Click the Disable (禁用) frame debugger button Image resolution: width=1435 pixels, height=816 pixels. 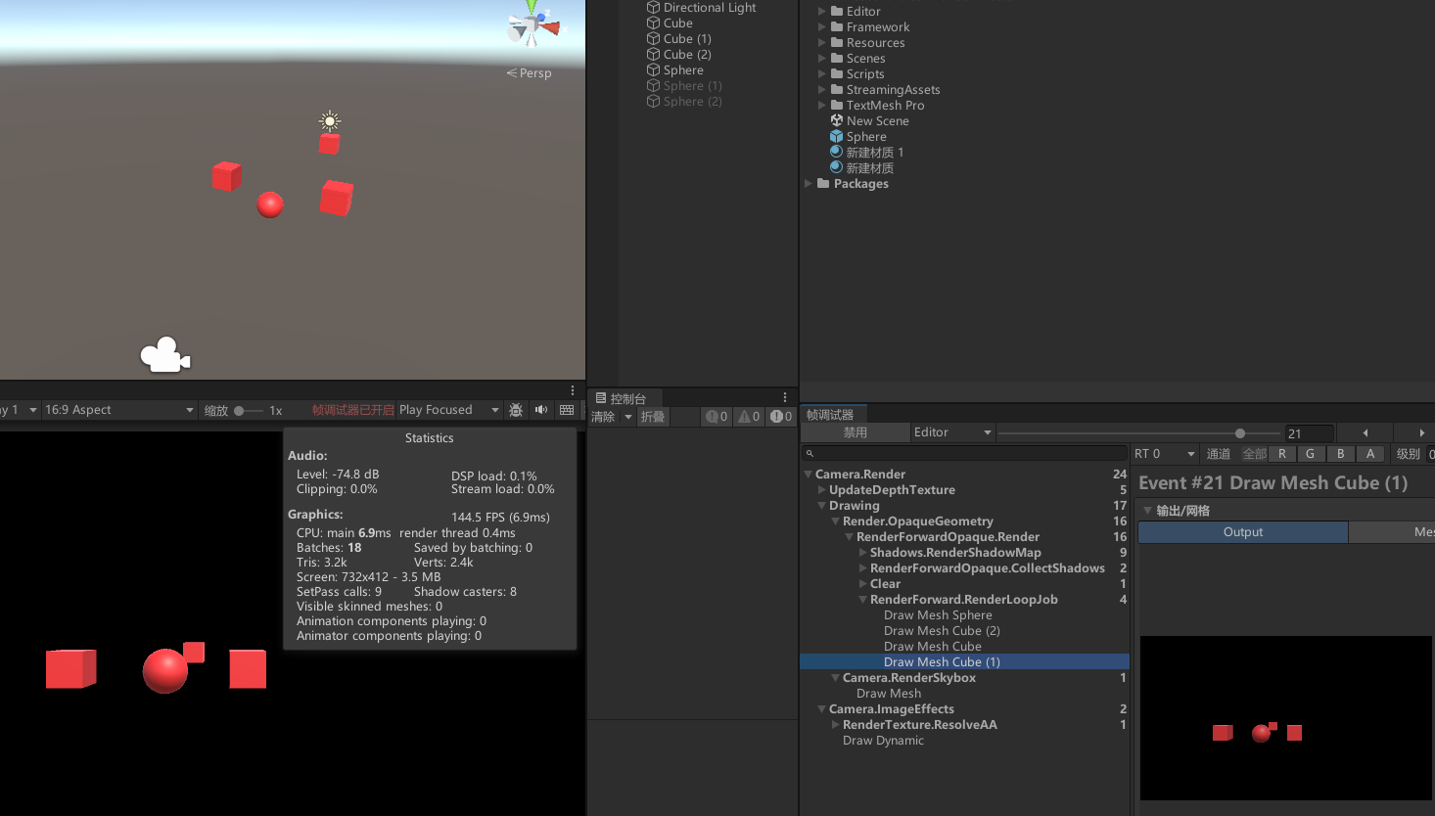(855, 432)
